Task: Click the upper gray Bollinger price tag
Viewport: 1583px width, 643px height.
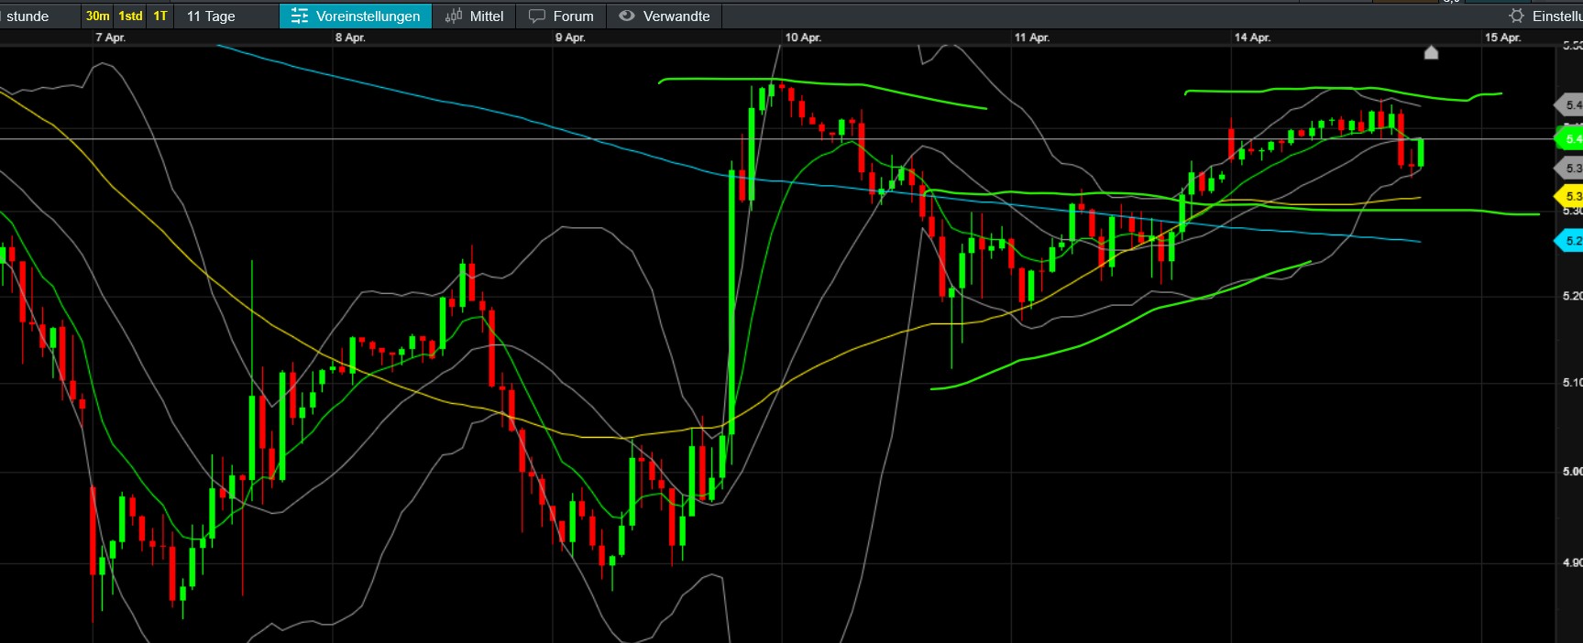Action: tap(1569, 104)
